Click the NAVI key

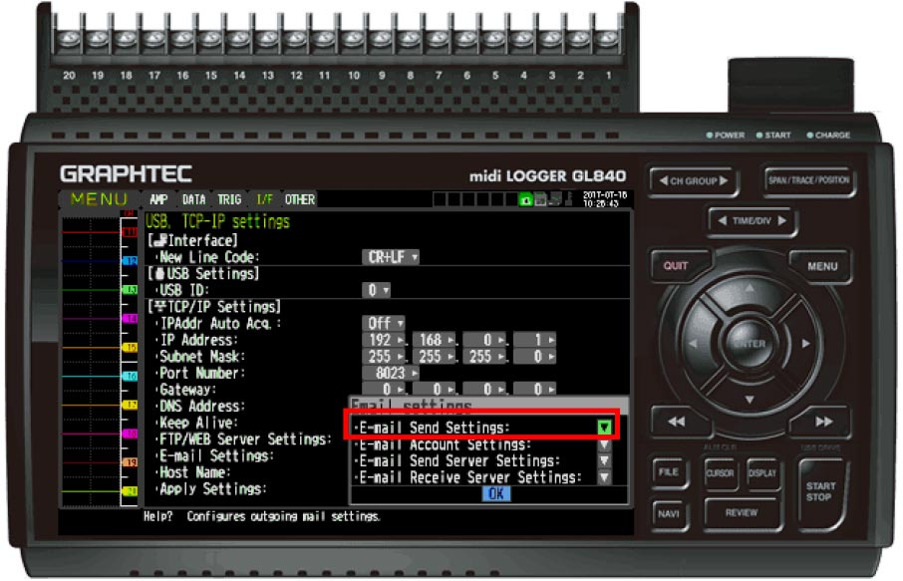click(668, 513)
